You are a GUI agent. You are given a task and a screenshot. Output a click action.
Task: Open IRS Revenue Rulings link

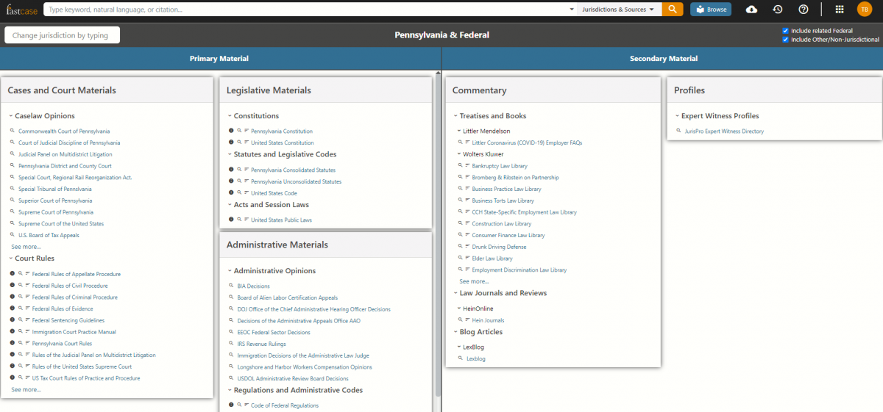coord(261,344)
